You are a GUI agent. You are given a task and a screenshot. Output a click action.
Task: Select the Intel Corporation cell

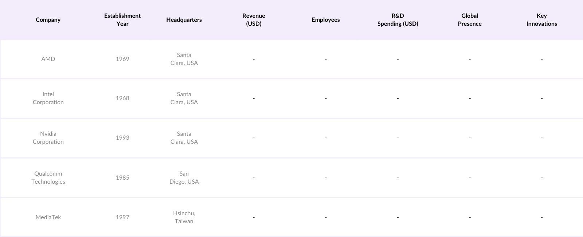48,98
